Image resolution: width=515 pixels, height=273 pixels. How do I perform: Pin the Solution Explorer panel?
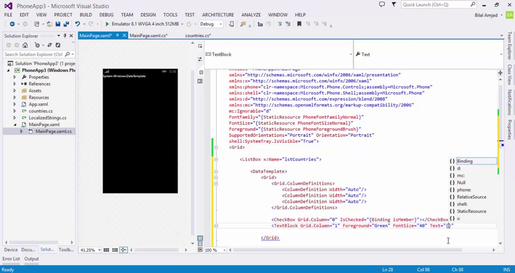(65, 36)
